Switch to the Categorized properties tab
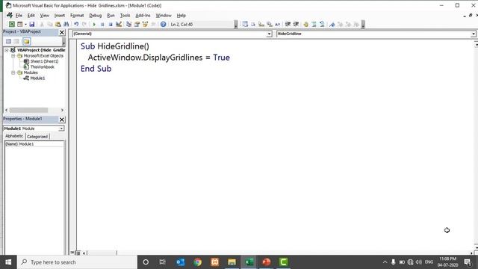478x269 pixels. (37, 137)
